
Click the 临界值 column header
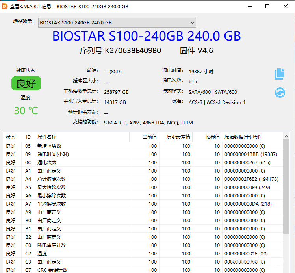click(212, 137)
